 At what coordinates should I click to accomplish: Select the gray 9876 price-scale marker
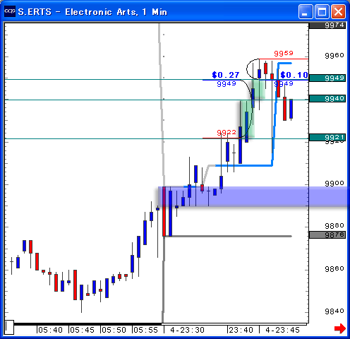(327, 235)
